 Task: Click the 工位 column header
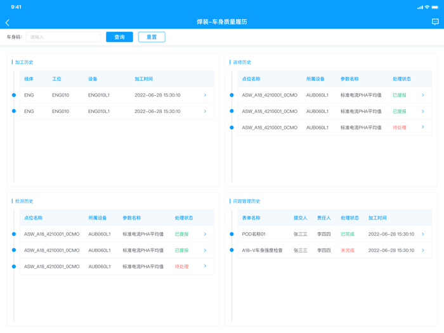tap(56, 79)
